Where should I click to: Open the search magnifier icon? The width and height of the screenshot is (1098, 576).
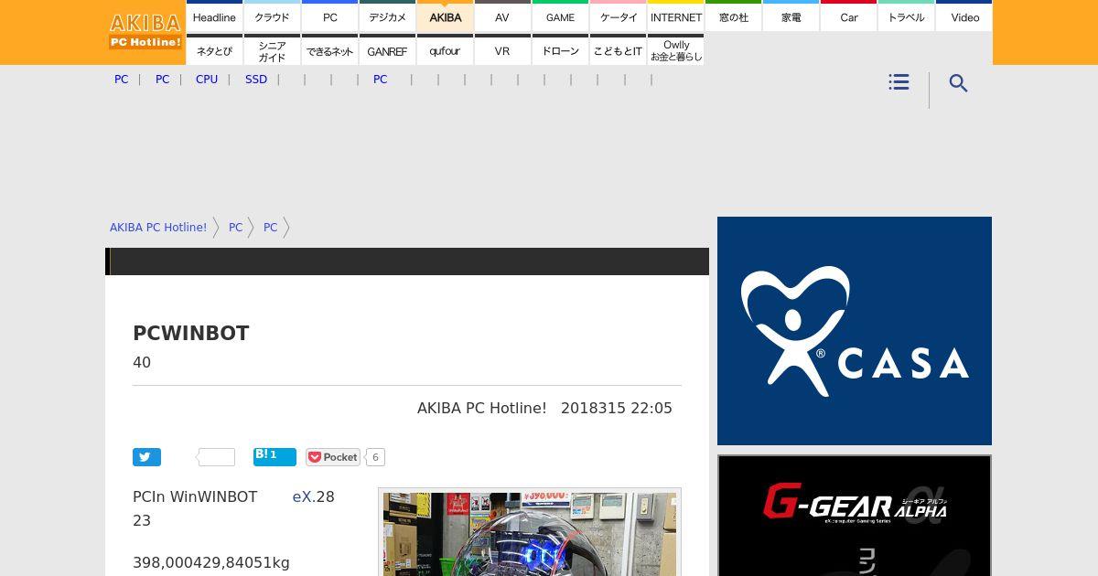(958, 83)
